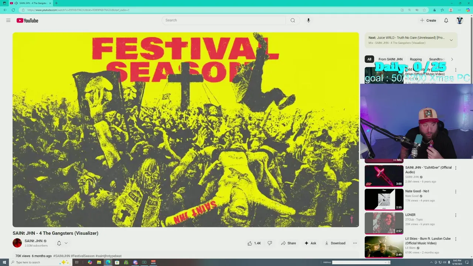473x266 pixels.
Task: Select the Soundtracks filter chip
Action: (x=437, y=59)
